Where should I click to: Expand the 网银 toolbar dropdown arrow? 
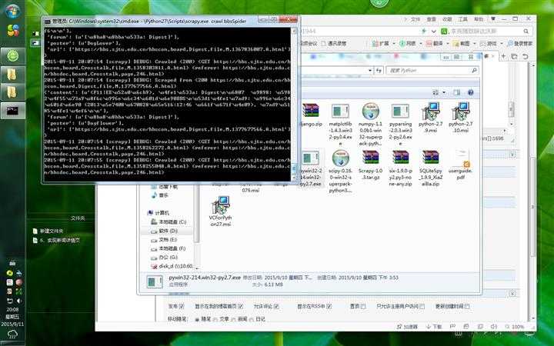click(420, 43)
